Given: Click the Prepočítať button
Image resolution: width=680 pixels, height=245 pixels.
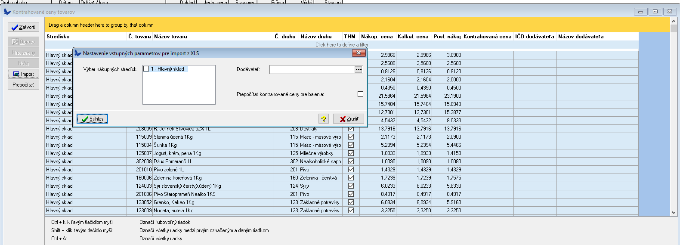Looking at the screenshot, I should tap(23, 85).
